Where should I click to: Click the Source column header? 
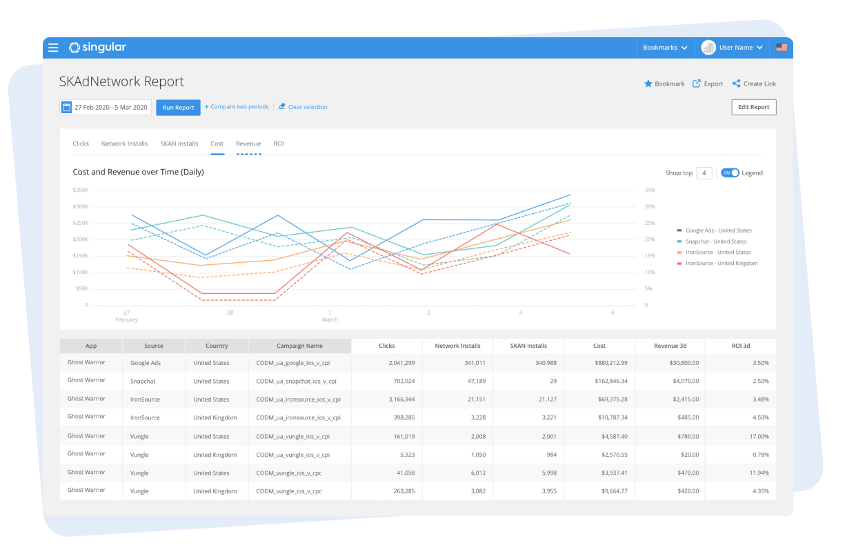(x=154, y=346)
